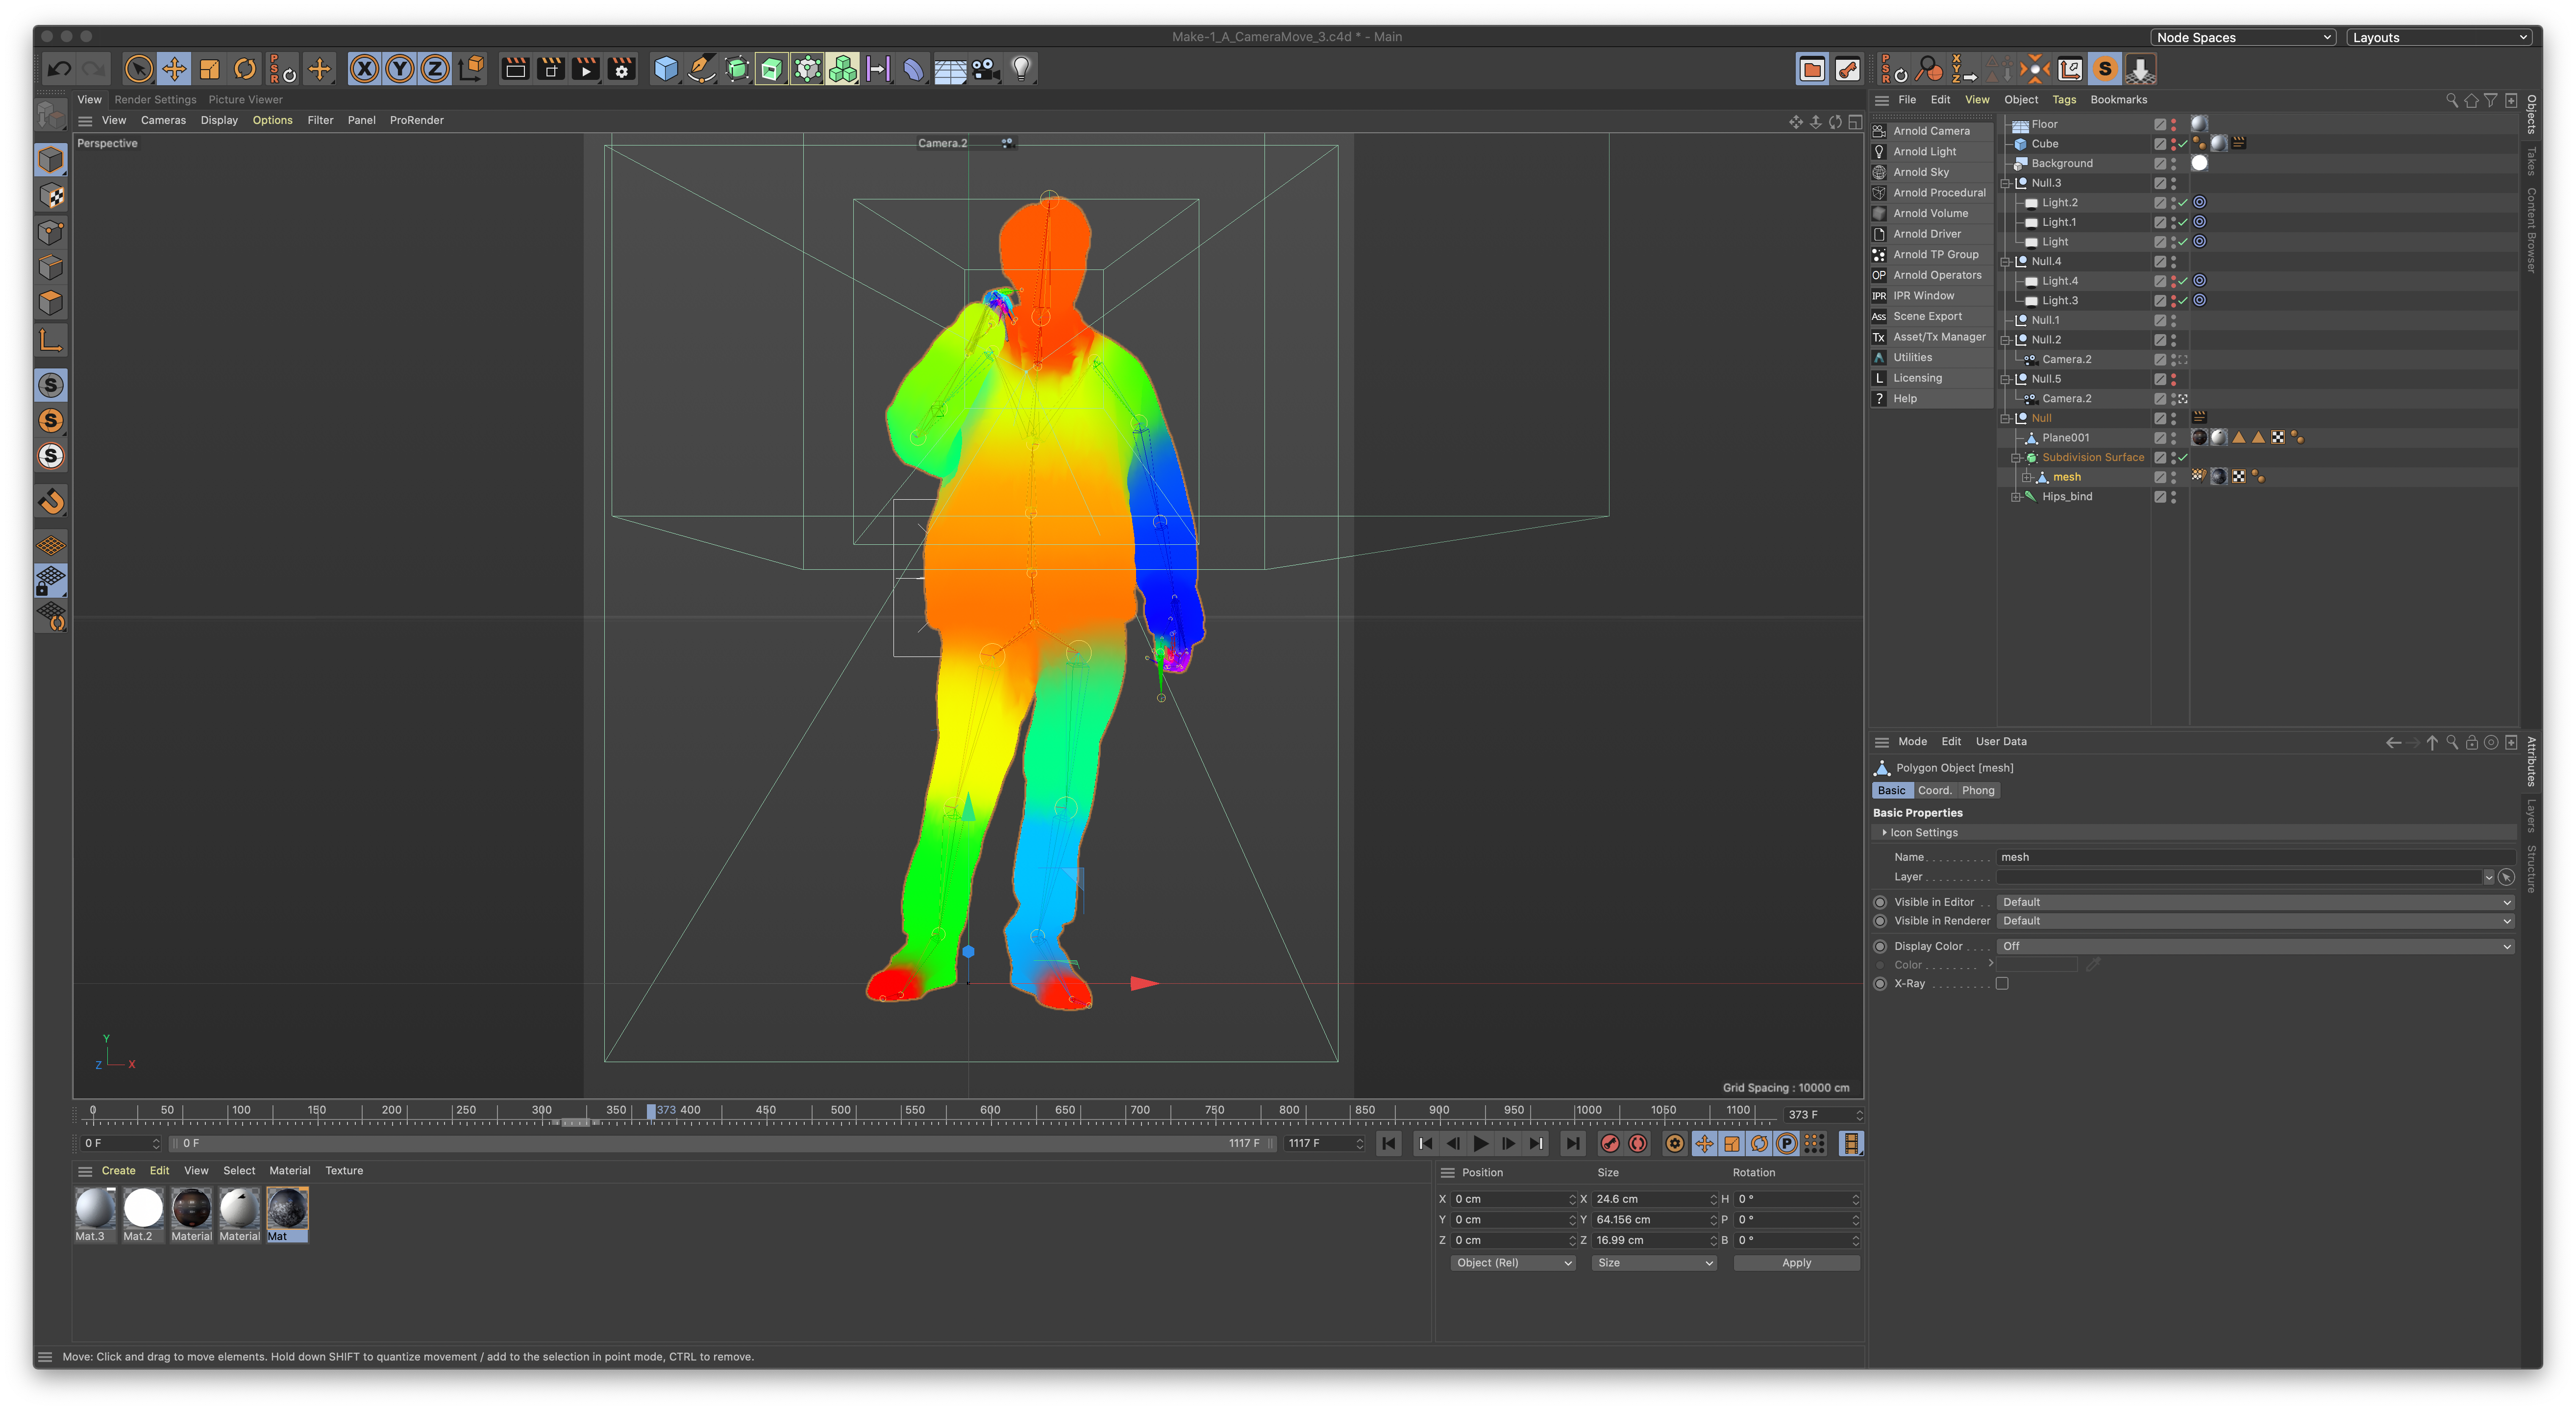The image size is (2576, 1410).
Task: Toggle the Y axis lock
Action: click(x=400, y=69)
